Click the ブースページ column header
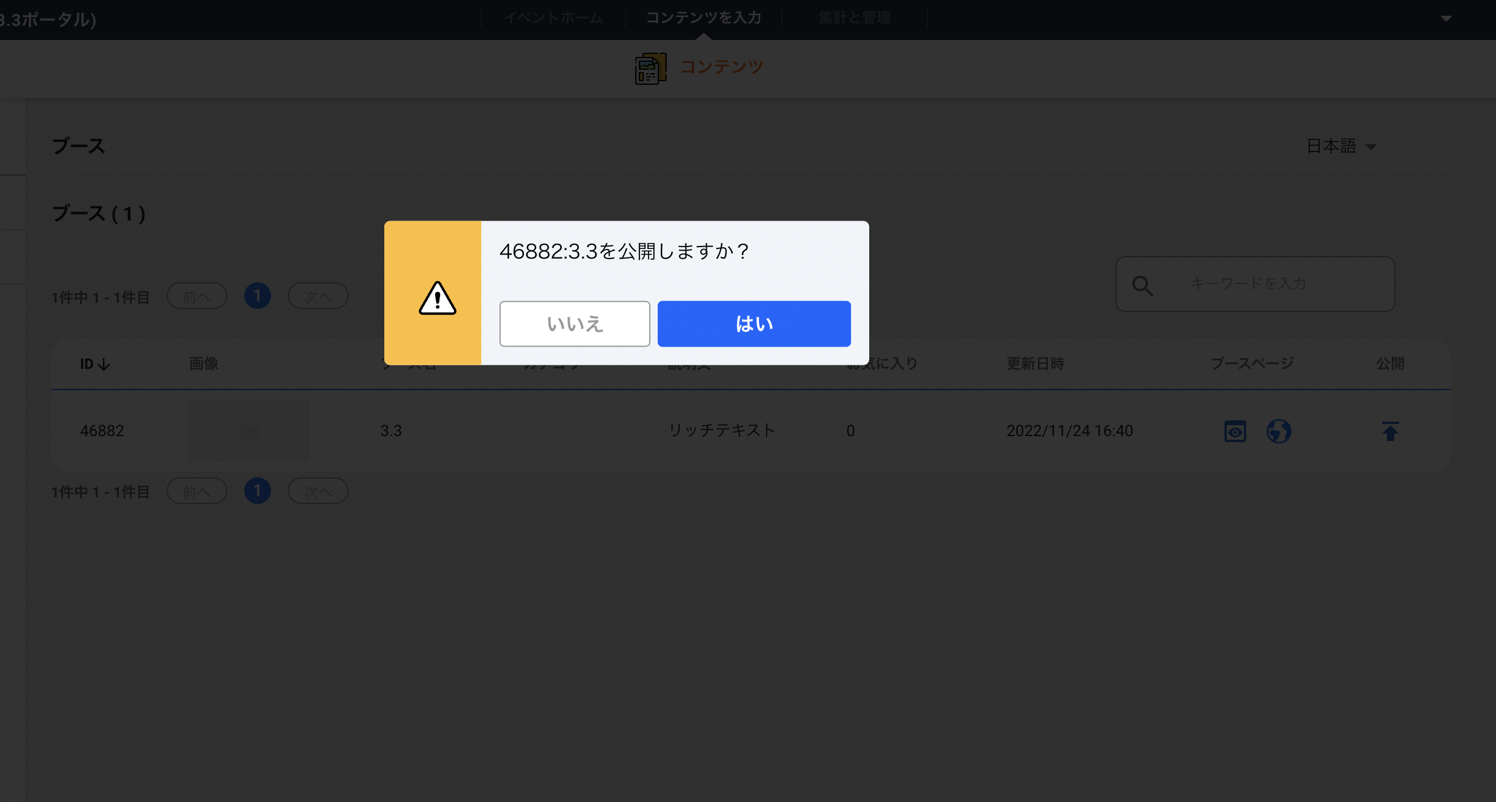The height and width of the screenshot is (802, 1496). pyautogui.click(x=1252, y=363)
